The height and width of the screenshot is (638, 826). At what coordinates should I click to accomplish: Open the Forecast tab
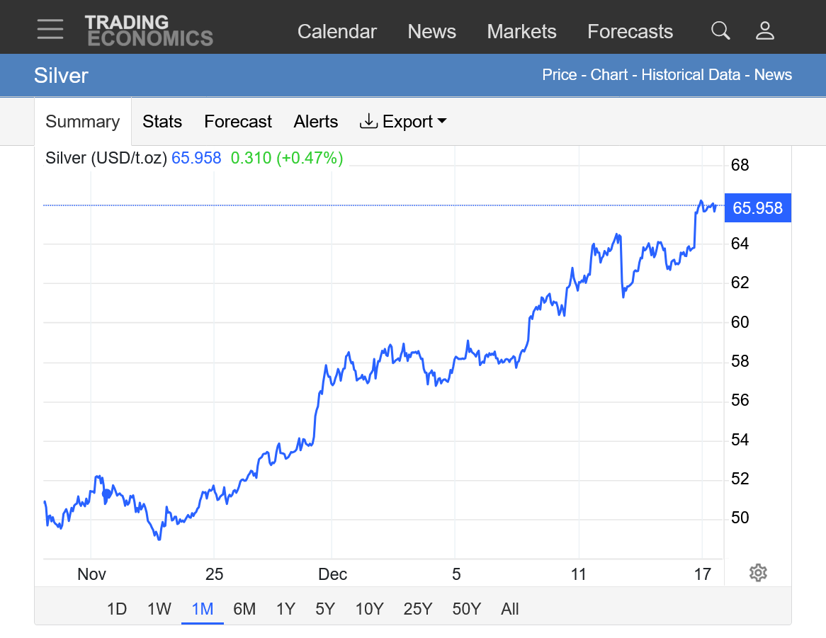[238, 122]
